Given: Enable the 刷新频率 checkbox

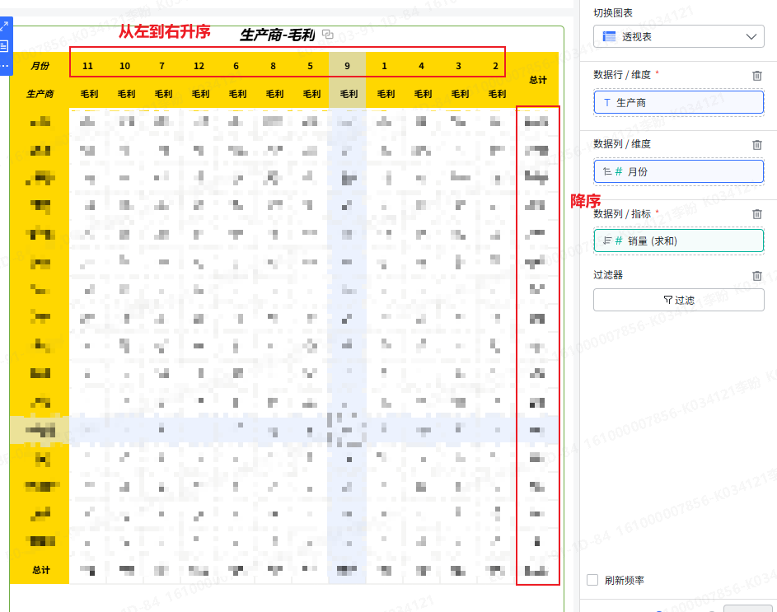Looking at the screenshot, I should coord(592,580).
